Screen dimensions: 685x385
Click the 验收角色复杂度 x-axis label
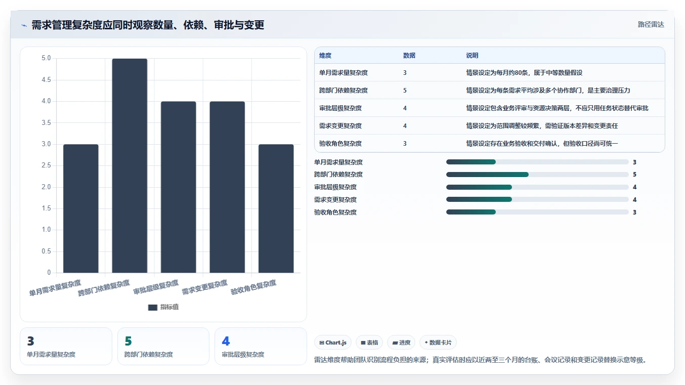[x=253, y=287]
